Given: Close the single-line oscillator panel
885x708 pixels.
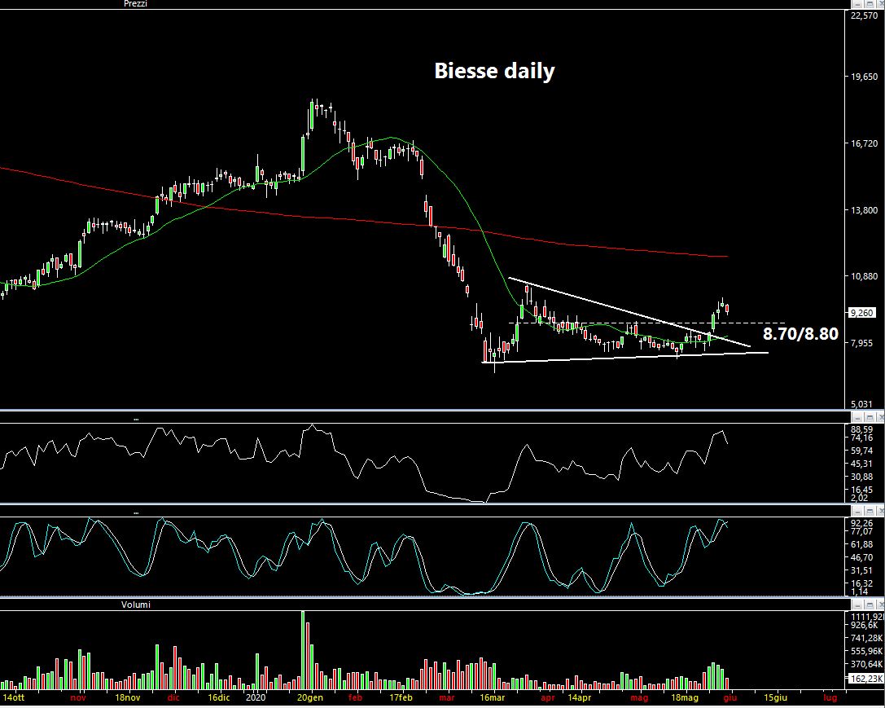Looking at the screenshot, I should [879, 417].
